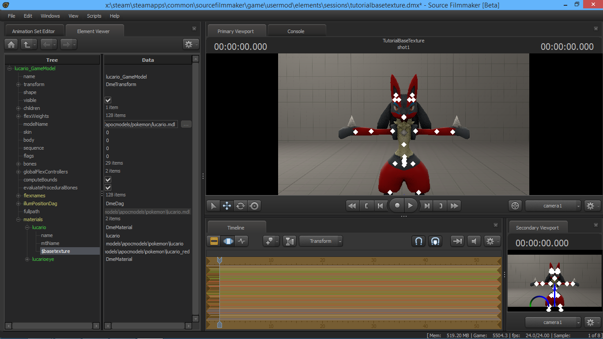Mute audio with the speaker icon
Screen dimensions: 603x339
474,241
